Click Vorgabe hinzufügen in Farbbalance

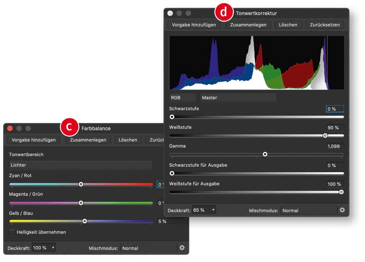coord(34,140)
